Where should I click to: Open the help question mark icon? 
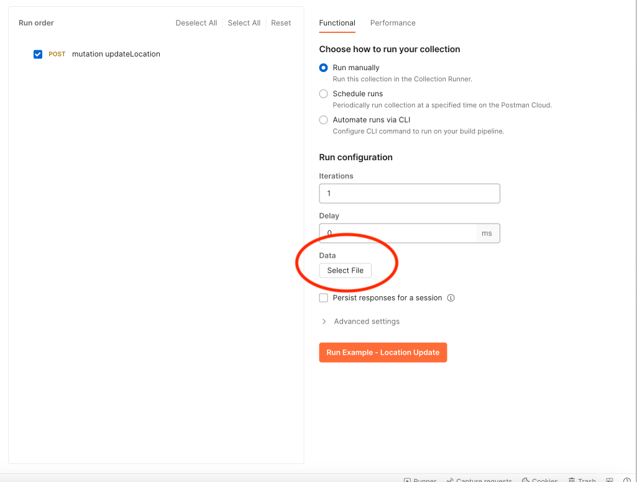(626, 480)
